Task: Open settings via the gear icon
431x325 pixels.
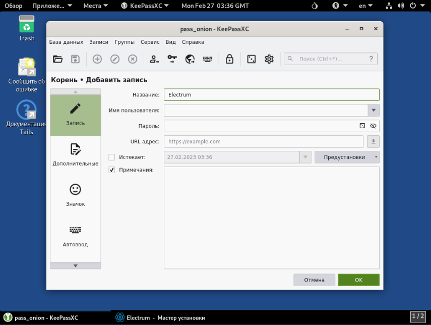Action: pos(269,59)
